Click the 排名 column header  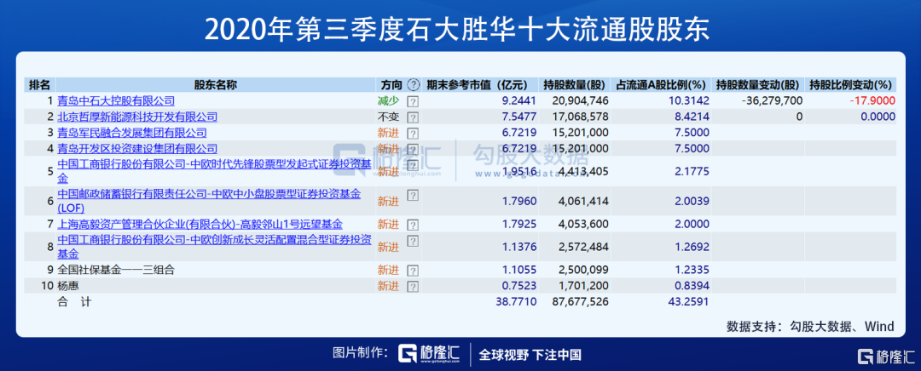point(40,84)
